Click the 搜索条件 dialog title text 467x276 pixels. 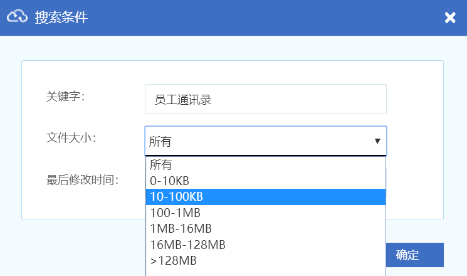(x=61, y=18)
